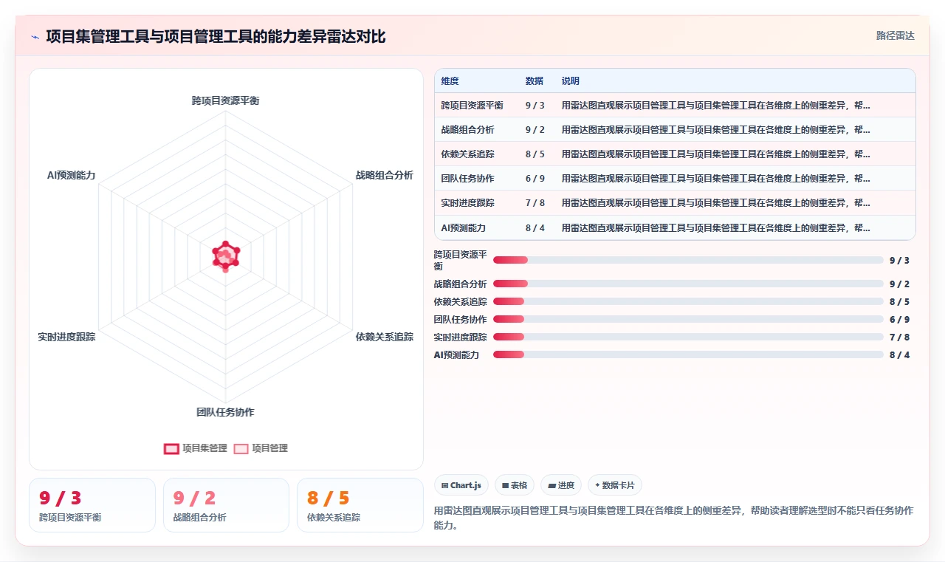
Task: Click the radar polygon at the chart center
Action: coord(225,256)
